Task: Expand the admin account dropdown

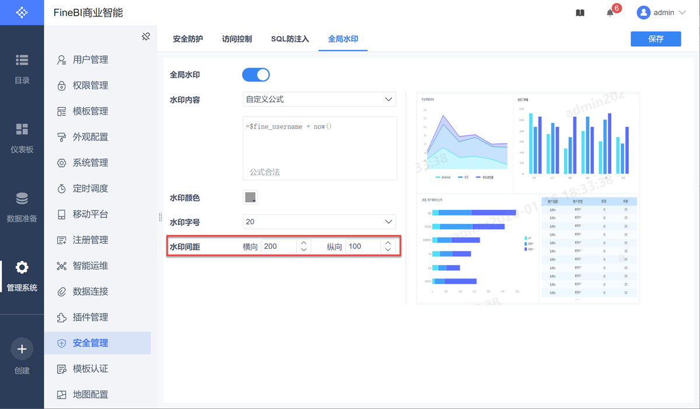Action: pos(682,12)
